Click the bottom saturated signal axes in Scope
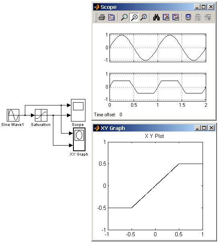 pyautogui.click(x=158, y=87)
